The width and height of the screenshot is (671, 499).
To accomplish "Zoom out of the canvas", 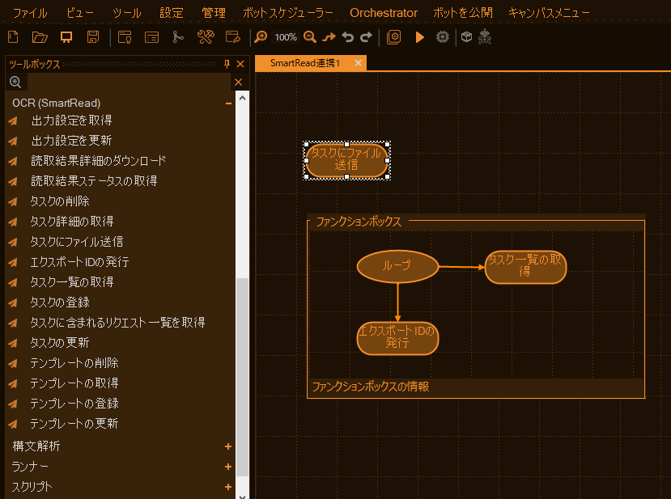I will [x=310, y=36].
